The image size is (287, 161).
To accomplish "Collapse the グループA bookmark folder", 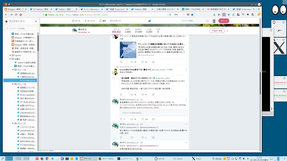I will (13, 70).
